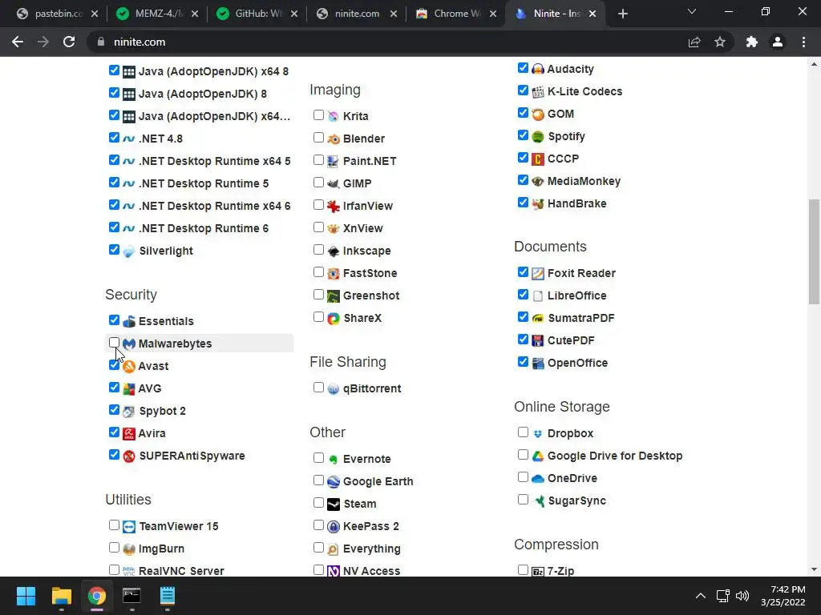Expand the tab search dropdown arrow
Screen dimensions: 821x615
(692, 11)
